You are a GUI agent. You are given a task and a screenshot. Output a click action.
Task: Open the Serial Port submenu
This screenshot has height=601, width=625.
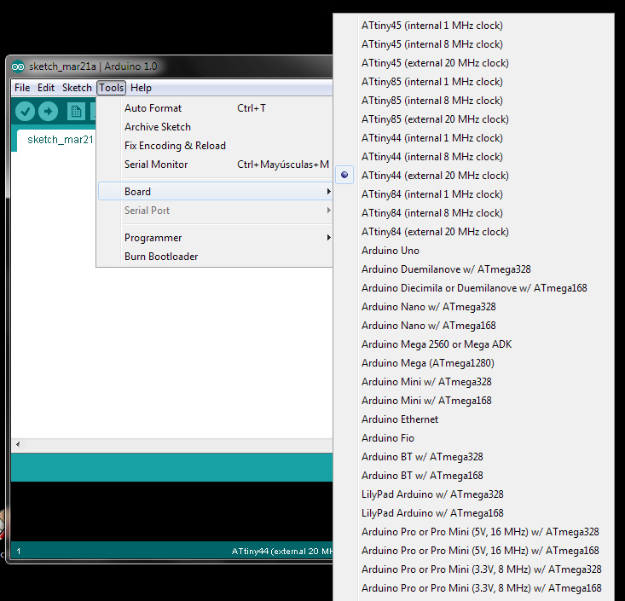pyautogui.click(x=215, y=211)
